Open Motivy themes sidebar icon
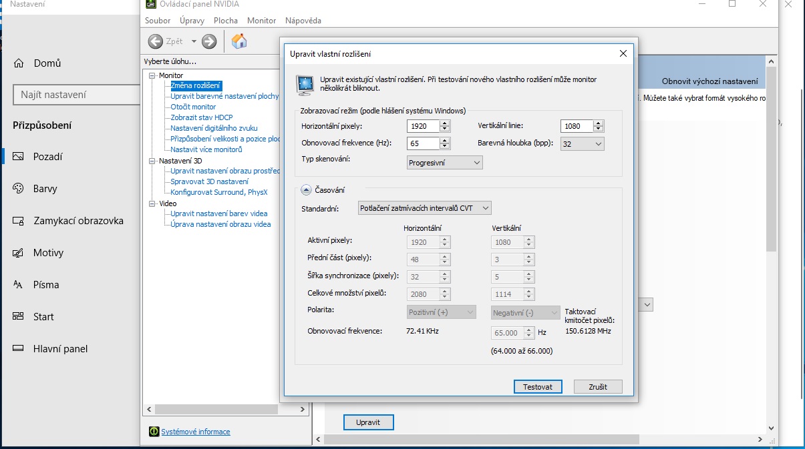Viewport: 805px width, 449px height. [x=19, y=253]
